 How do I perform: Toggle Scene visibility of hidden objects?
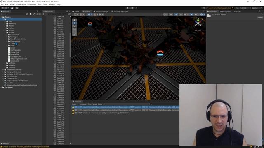191,14
